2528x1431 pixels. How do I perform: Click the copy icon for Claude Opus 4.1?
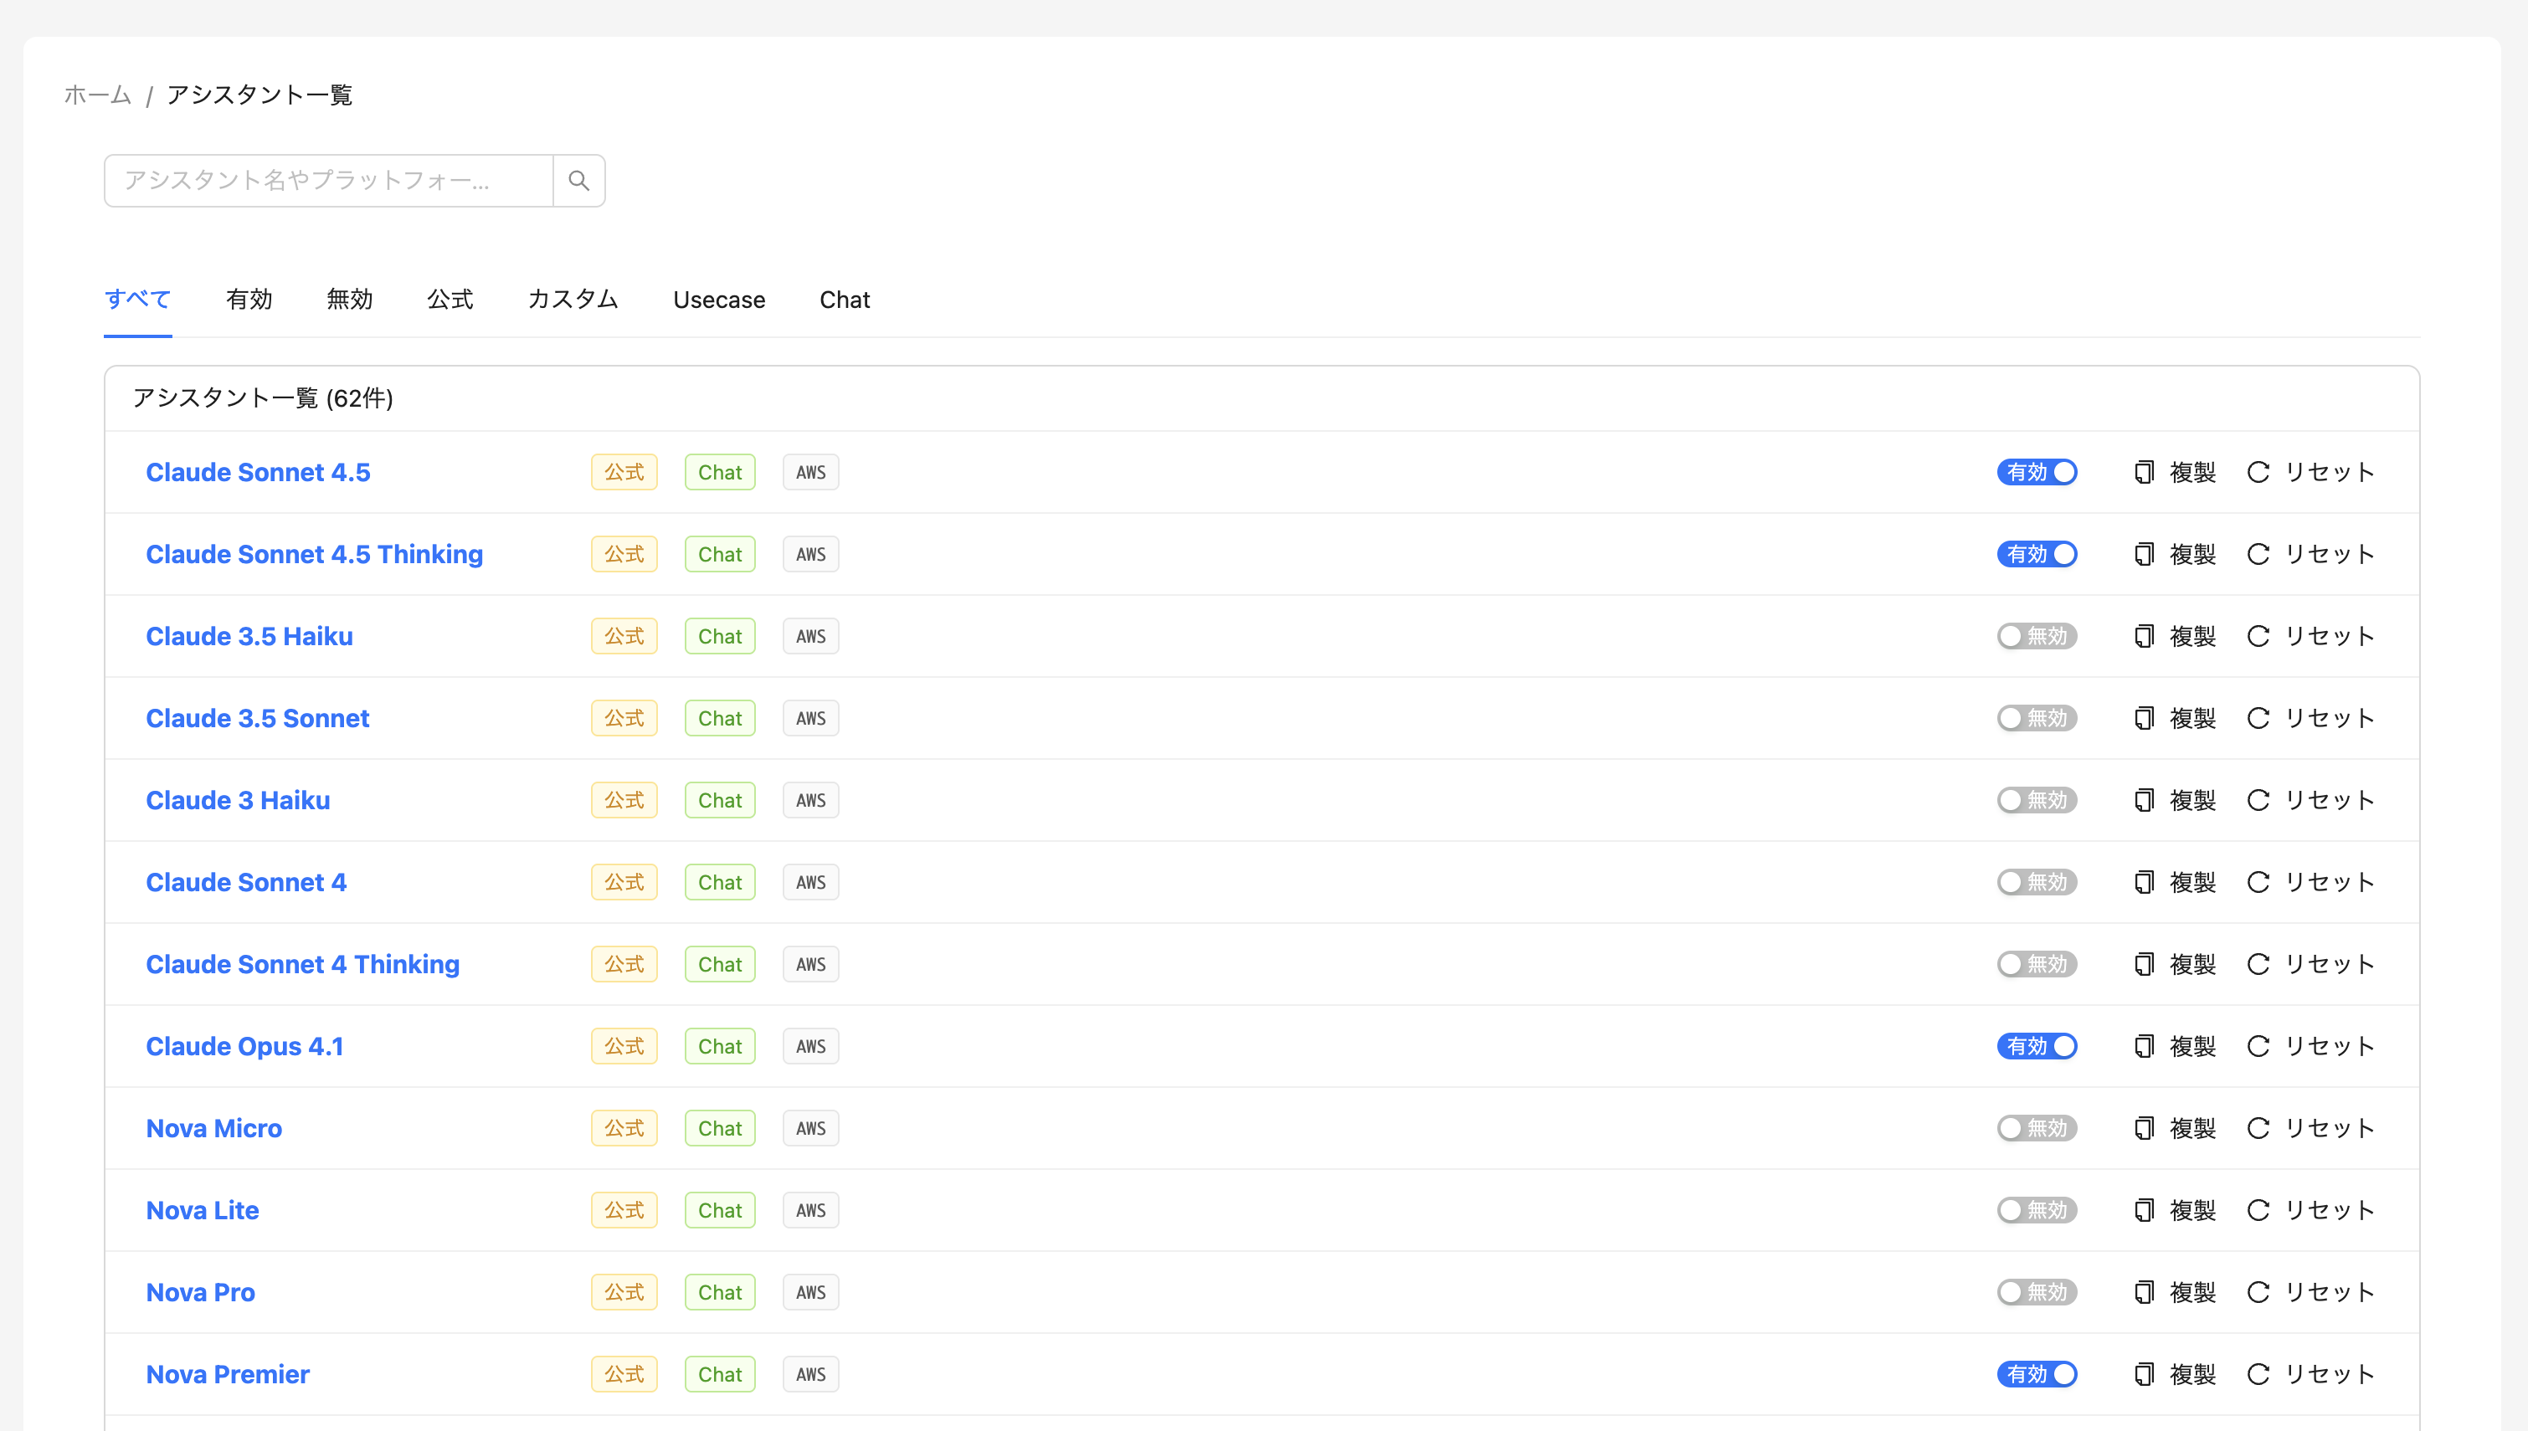click(2145, 1046)
